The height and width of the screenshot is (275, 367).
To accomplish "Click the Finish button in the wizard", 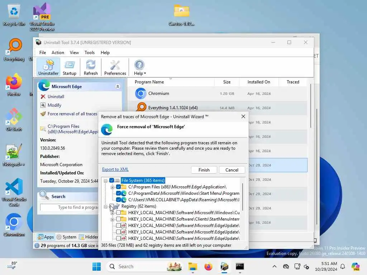I will [204, 170].
